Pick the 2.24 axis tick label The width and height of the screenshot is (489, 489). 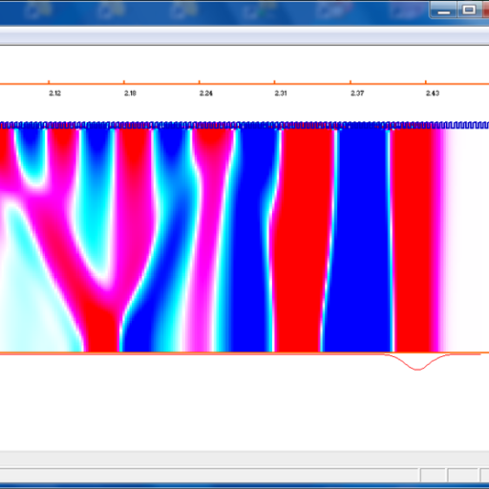click(206, 94)
